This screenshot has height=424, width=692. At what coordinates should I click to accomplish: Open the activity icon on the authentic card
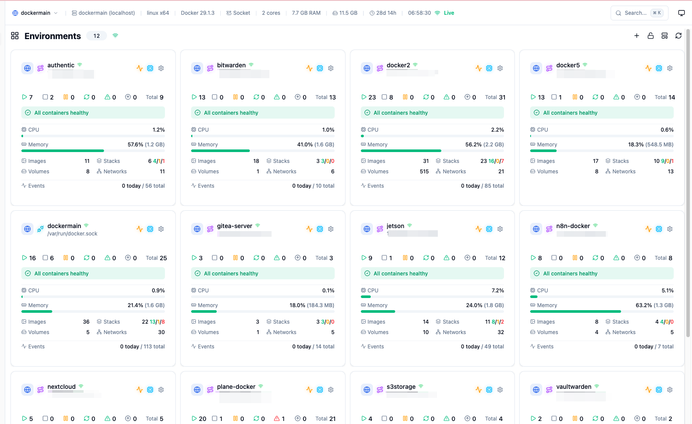click(140, 68)
